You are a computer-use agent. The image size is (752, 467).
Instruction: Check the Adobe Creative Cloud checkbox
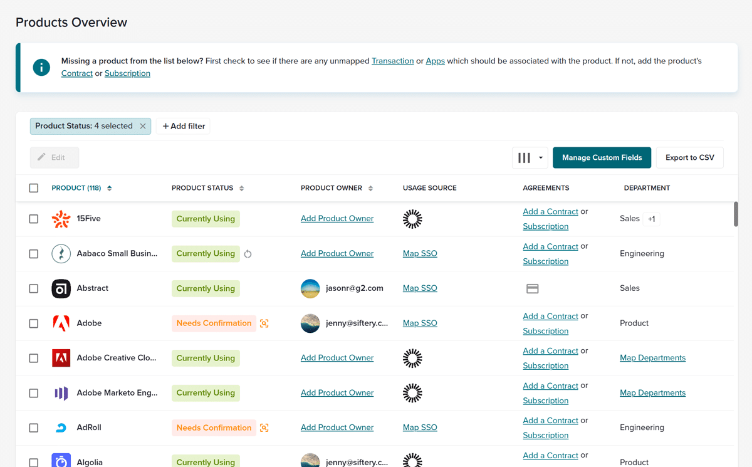[34, 358]
